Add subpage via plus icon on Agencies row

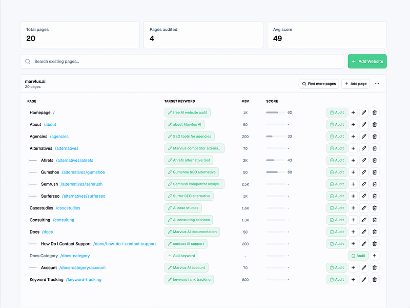click(353, 137)
